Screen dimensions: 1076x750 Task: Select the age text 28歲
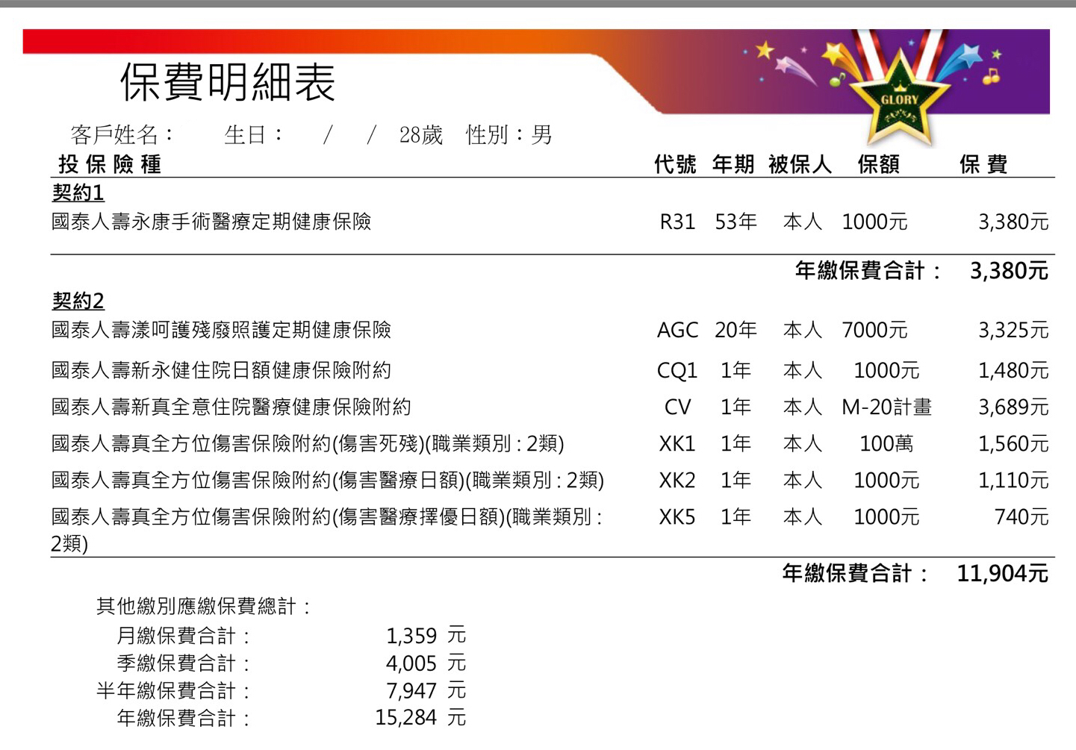tap(421, 135)
